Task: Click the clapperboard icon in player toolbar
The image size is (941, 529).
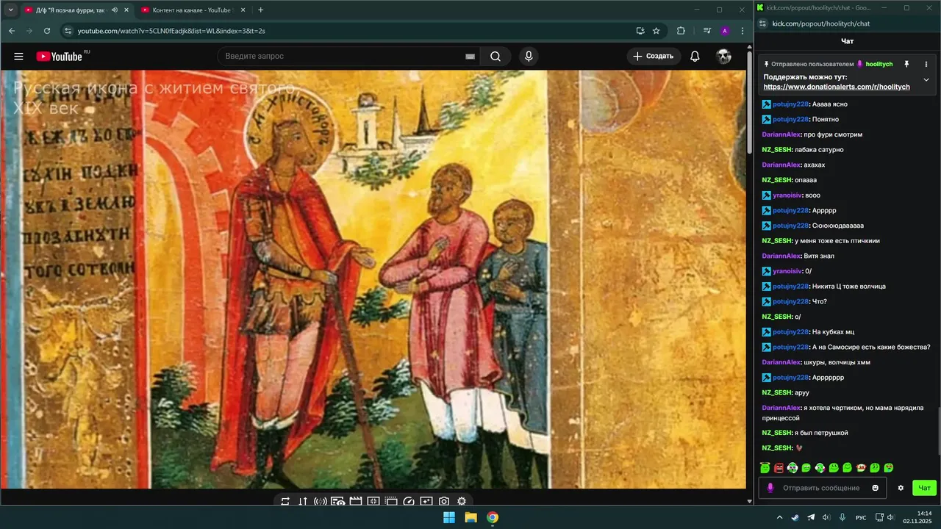Action: coord(356,501)
